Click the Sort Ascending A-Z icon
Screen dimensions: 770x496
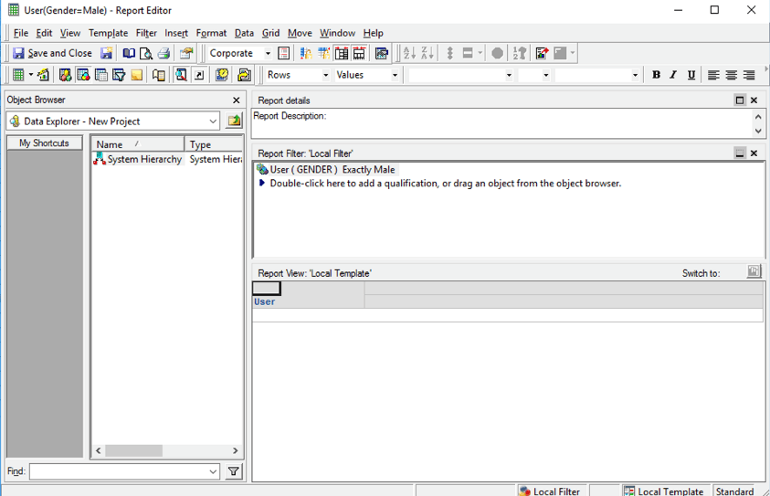(x=409, y=54)
